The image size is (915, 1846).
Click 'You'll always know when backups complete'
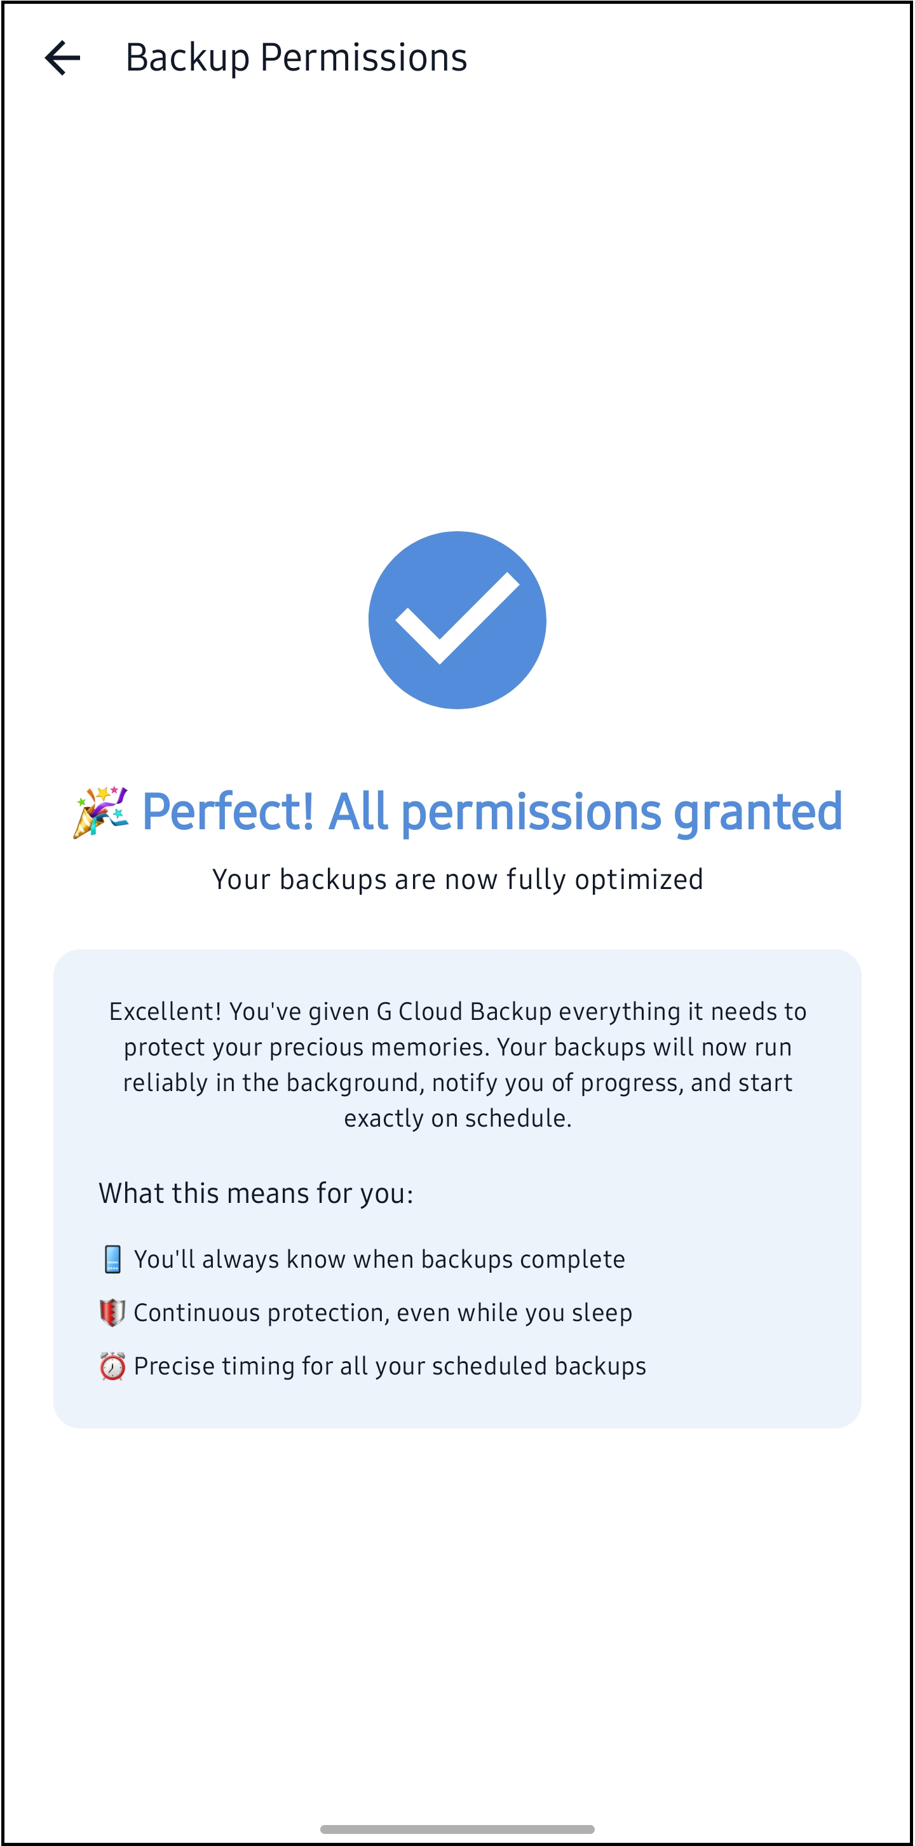(379, 1259)
